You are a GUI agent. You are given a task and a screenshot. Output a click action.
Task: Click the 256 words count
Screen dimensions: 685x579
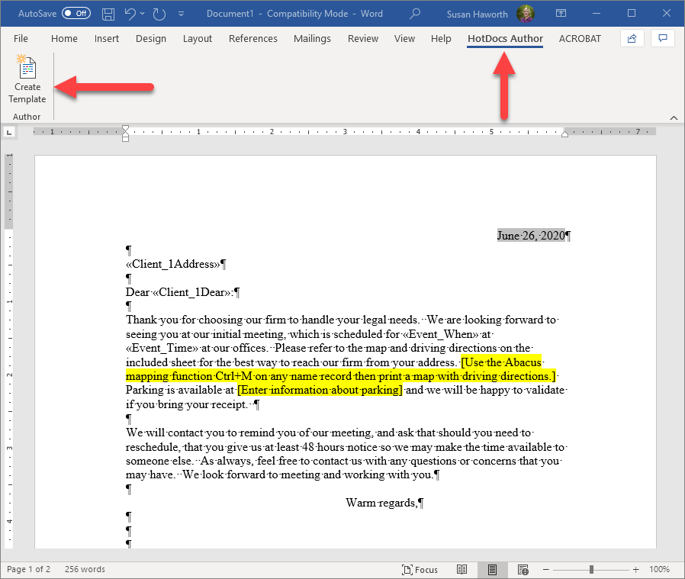tap(85, 569)
